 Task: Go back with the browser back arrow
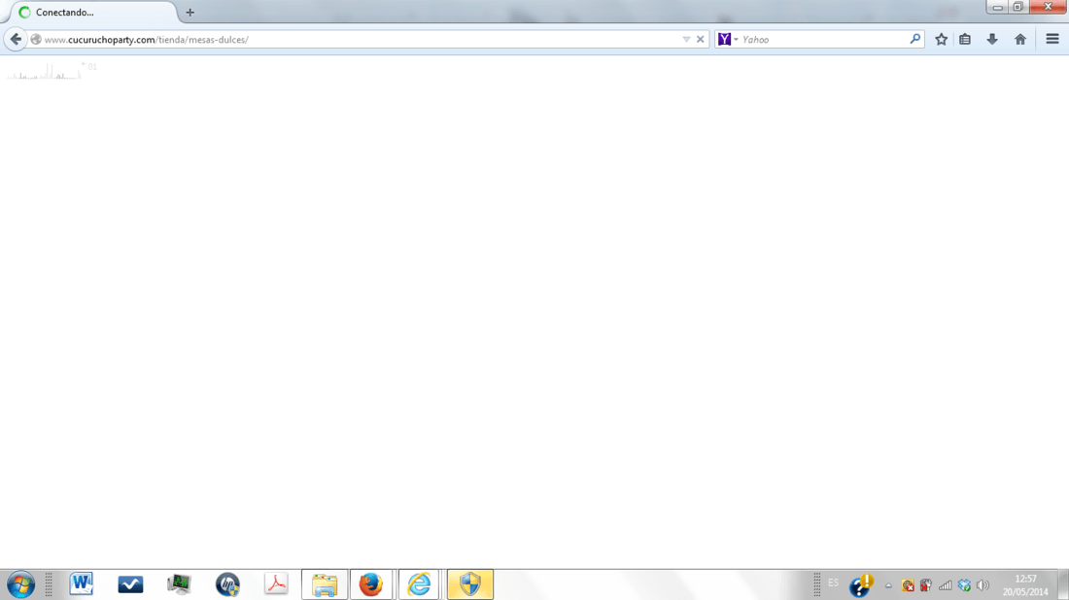tap(15, 40)
